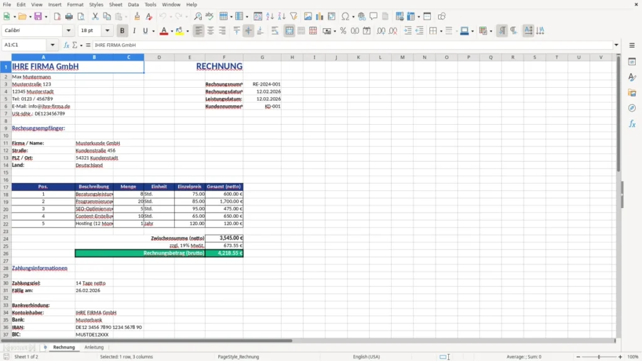The height and width of the screenshot is (361, 642).
Task: Open Borders dropdown arrow
Action: point(441,31)
